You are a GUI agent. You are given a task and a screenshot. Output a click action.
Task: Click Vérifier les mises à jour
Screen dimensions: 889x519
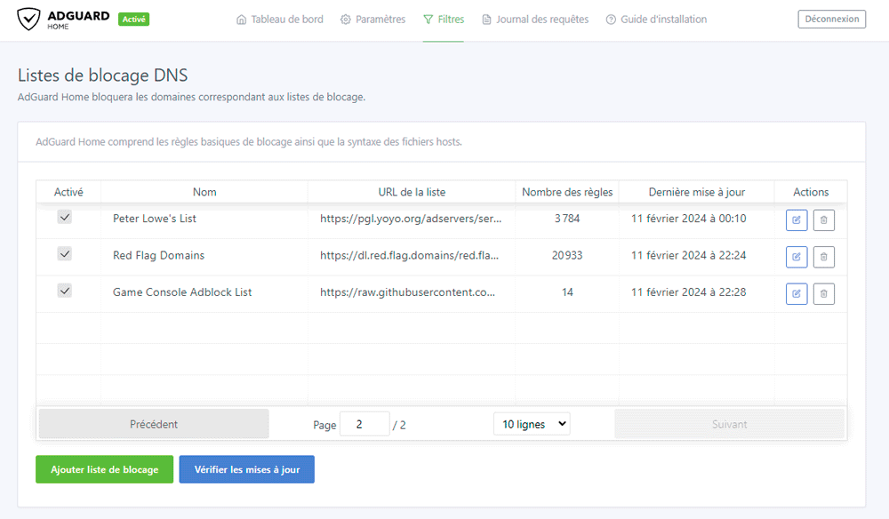point(246,469)
